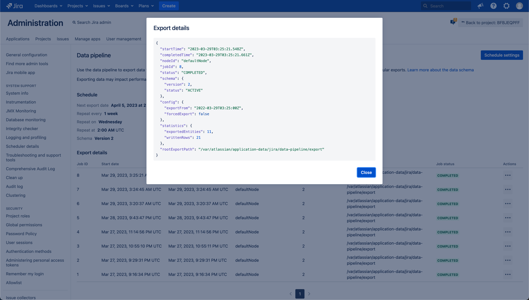Switch to the Manage apps tab
This screenshot has height=300, width=529.
coord(87,39)
